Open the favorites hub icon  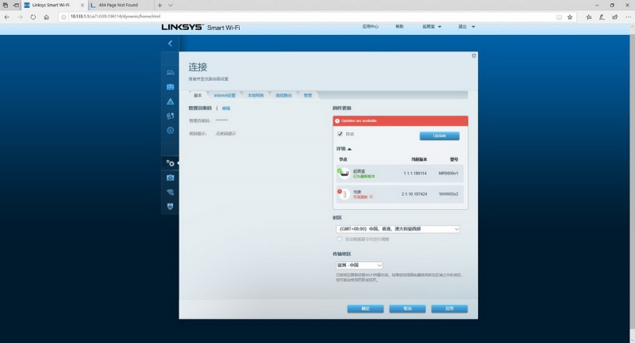pos(589,17)
